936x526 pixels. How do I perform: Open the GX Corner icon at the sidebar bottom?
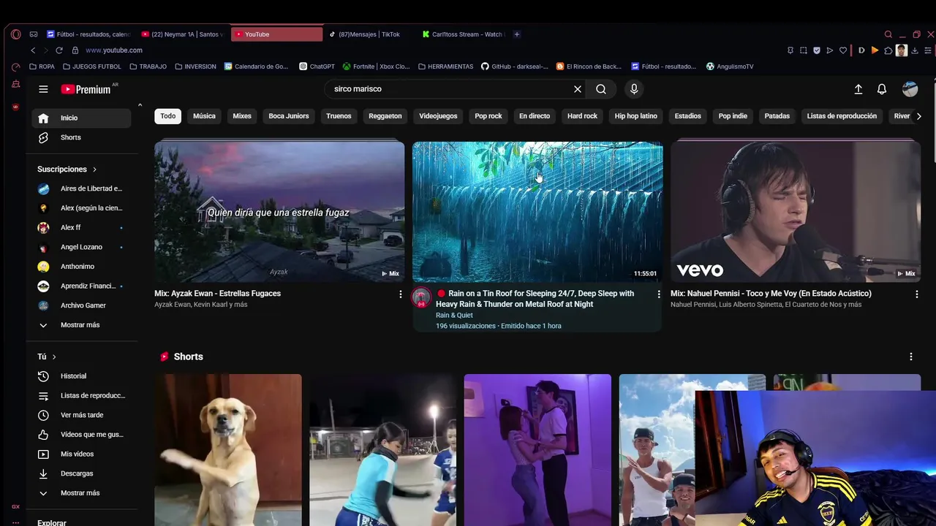(16, 506)
